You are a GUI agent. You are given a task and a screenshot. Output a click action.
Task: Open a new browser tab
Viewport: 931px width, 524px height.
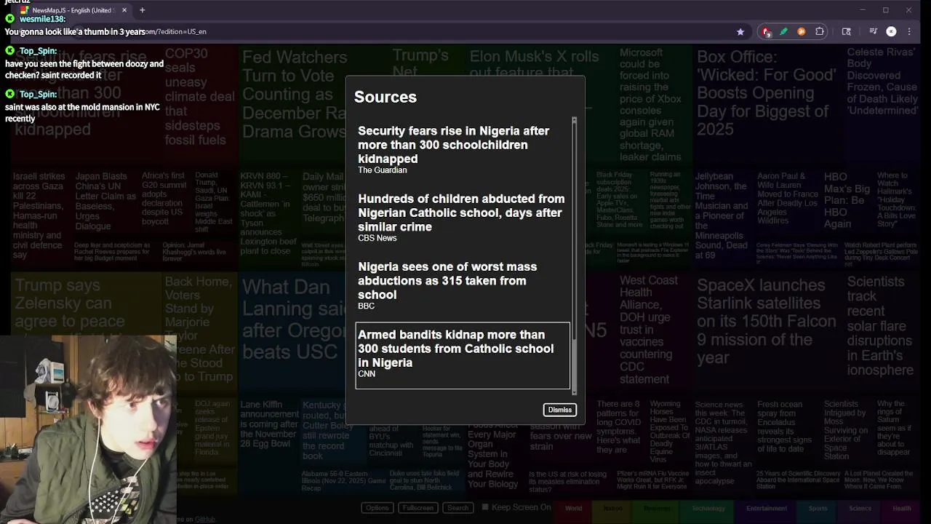point(142,10)
